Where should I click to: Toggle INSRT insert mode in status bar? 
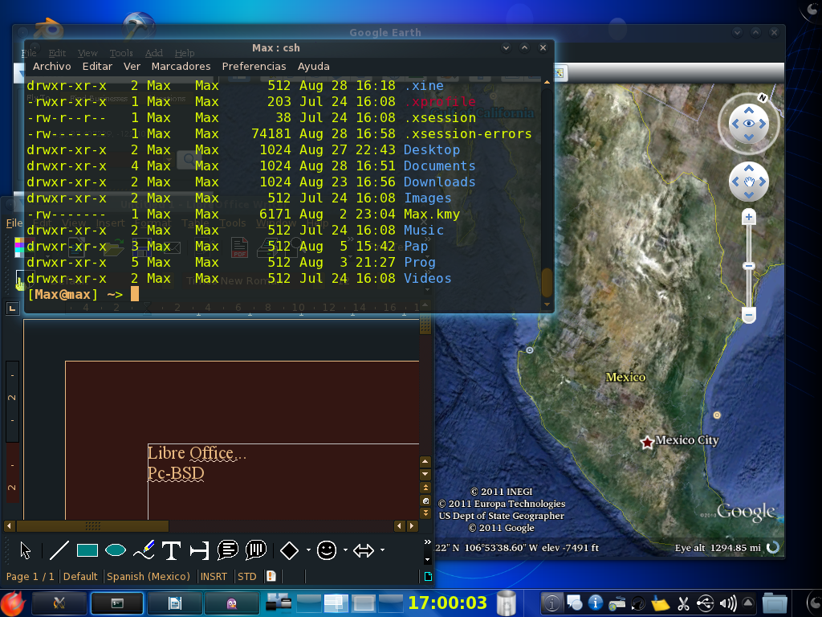tap(214, 577)
